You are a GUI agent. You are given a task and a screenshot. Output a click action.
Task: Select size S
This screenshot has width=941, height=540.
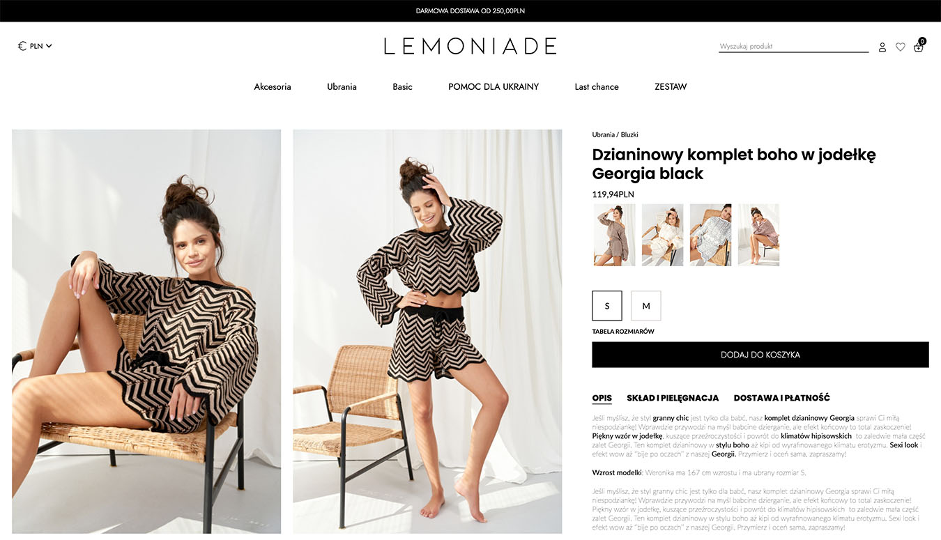[607, 306]
